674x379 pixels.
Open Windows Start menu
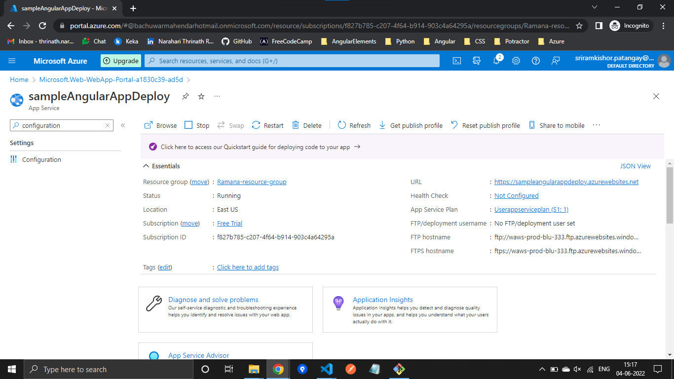point(12,369)
